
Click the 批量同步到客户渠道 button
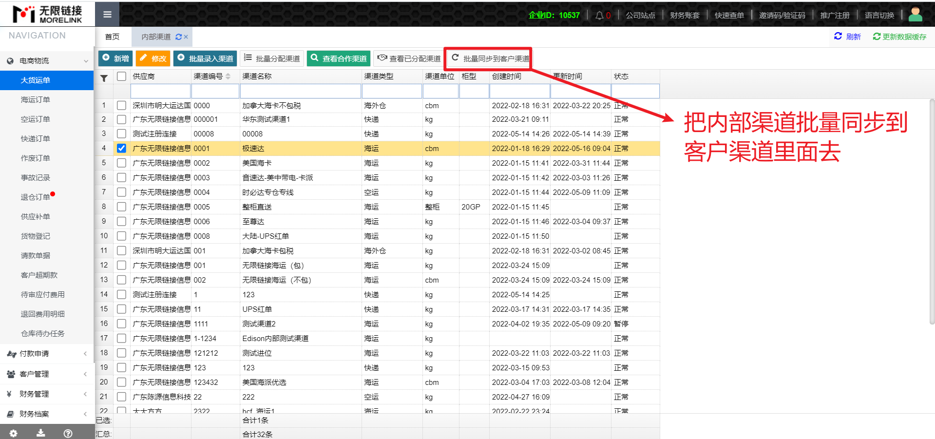tap(490, 58)
